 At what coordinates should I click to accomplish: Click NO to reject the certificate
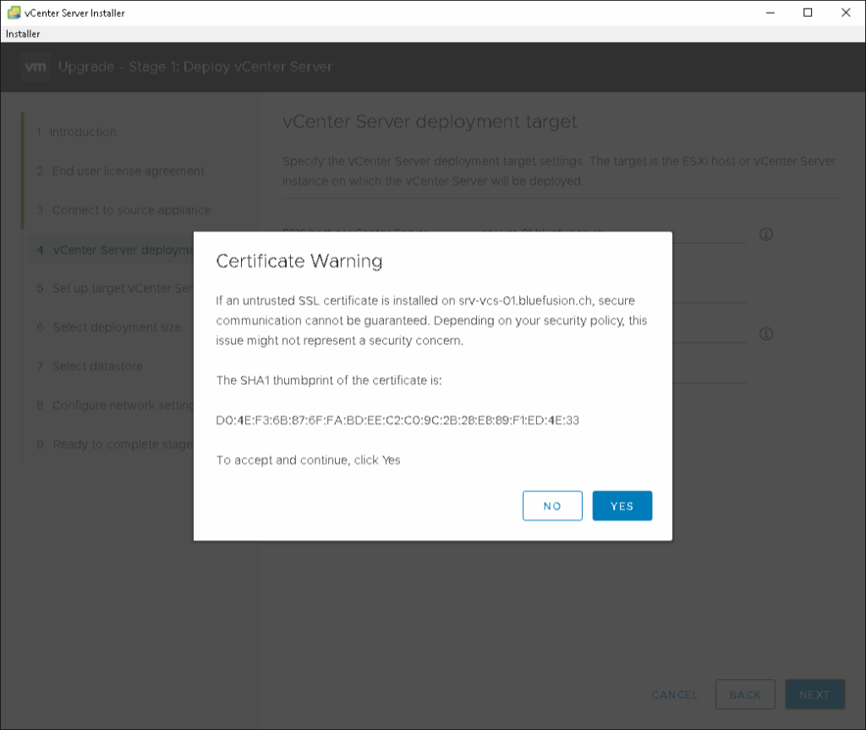tap(552, 506)
